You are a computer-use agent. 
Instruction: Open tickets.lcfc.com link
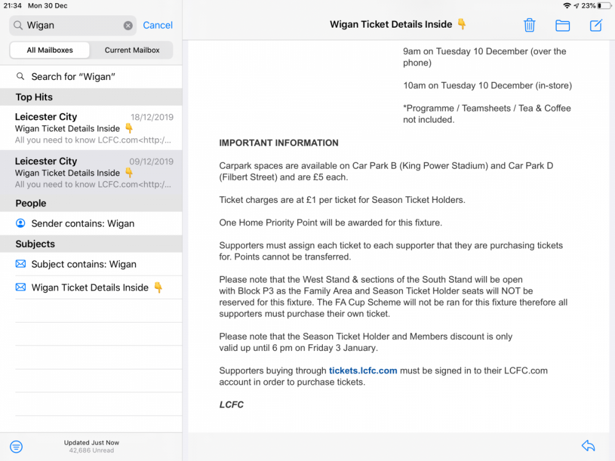pos(363,371)
